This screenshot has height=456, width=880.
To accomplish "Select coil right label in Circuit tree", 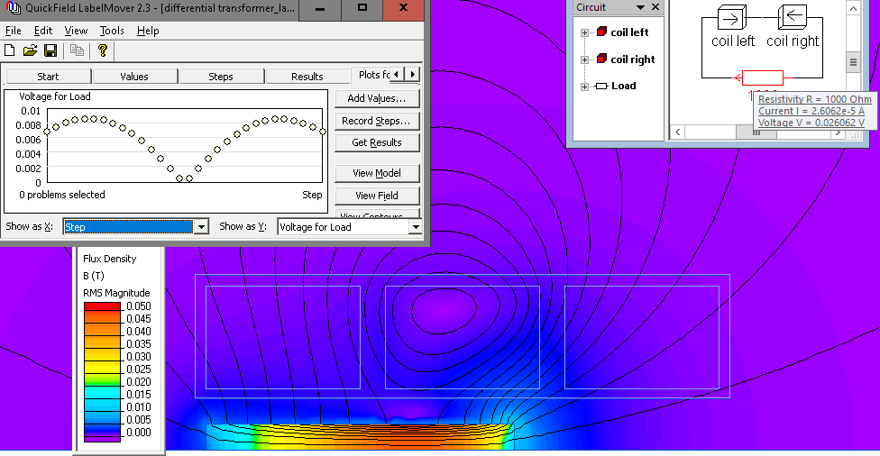I will point(633,59).
